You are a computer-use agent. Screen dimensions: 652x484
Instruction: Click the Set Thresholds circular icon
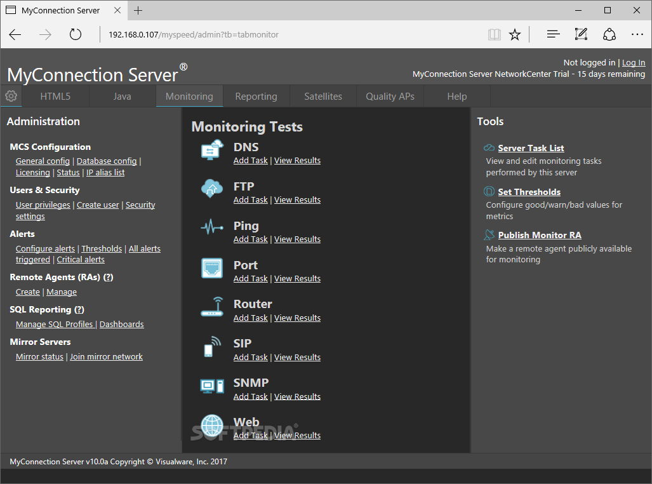click(x=489, y=191)
